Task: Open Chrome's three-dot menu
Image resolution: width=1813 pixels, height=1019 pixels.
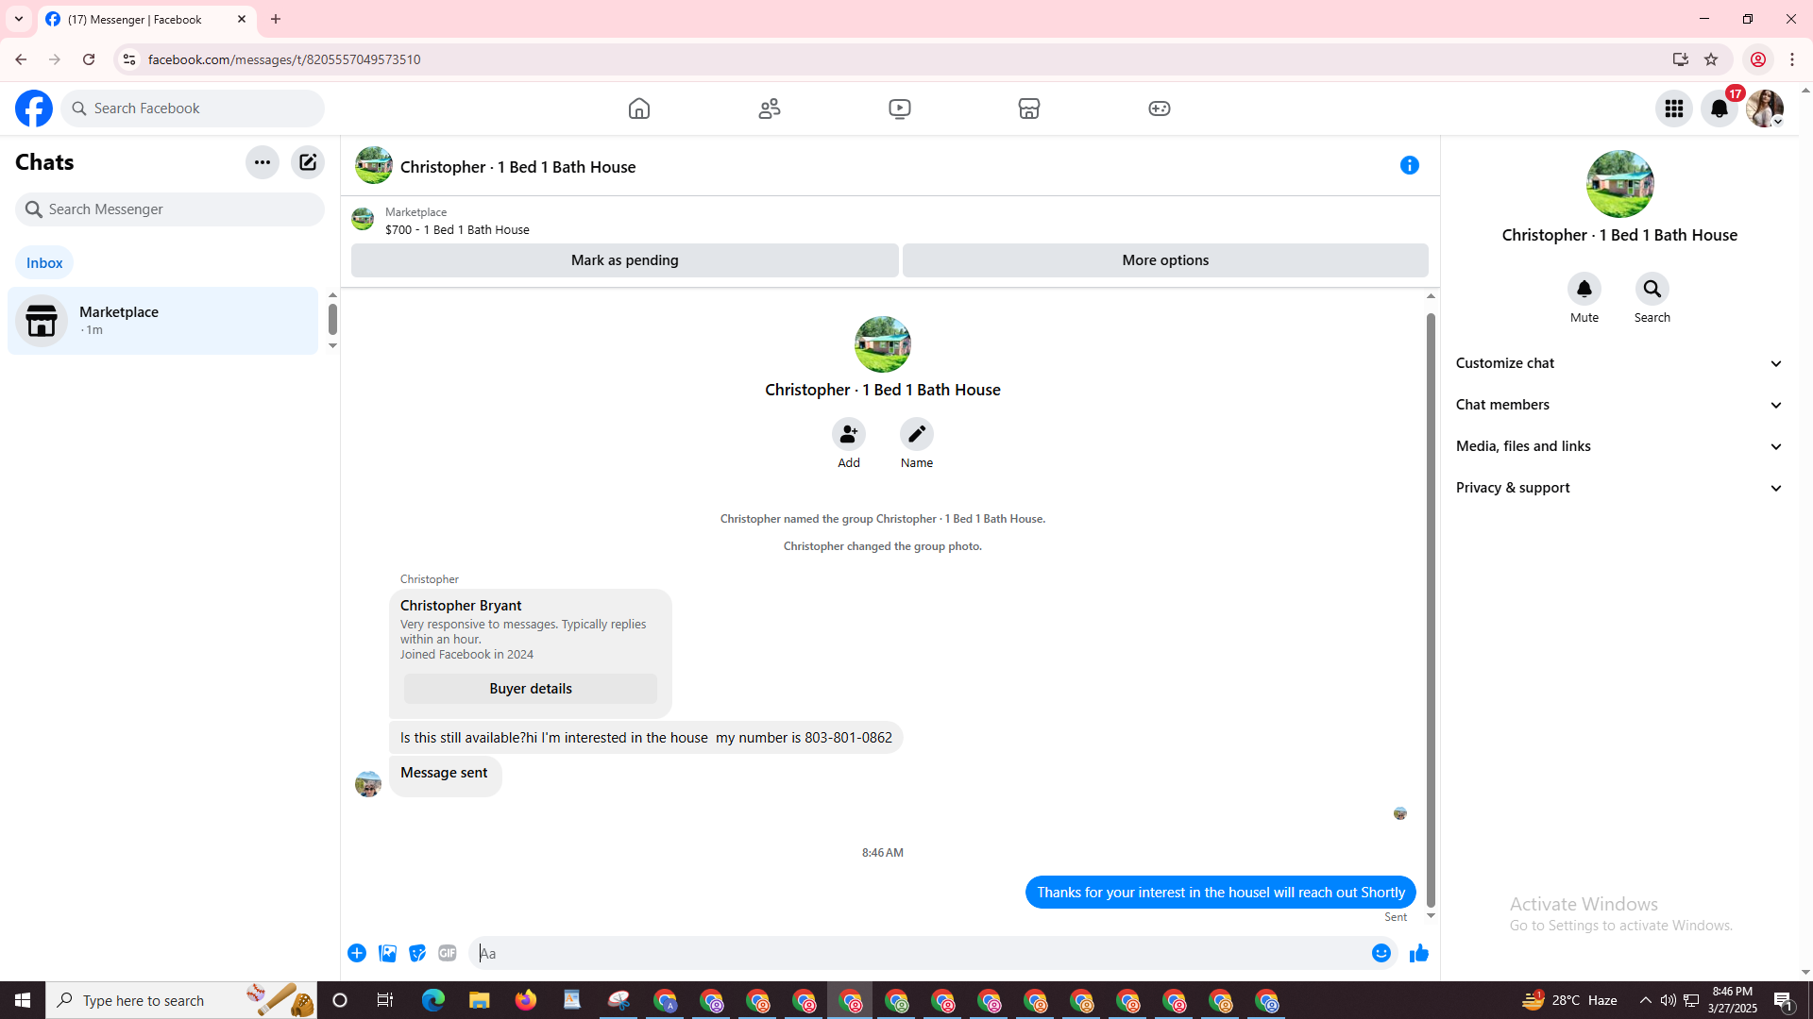Action: click(x=1792, y=59)
